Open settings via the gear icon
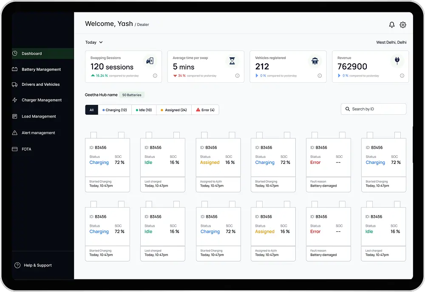The height and width of the screenshot is (292, 425). [403, 25]
